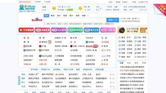Click today's sunny weather icon

coord(54,8)
